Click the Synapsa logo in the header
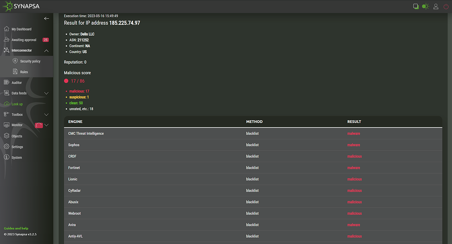 coord(21,6)
